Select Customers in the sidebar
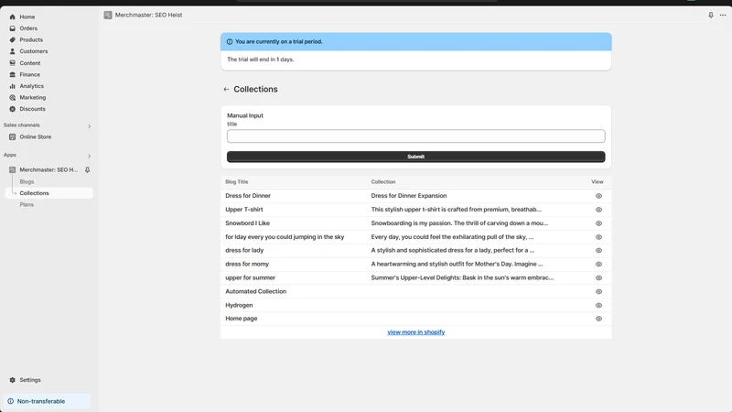 [x=34, y=51]
